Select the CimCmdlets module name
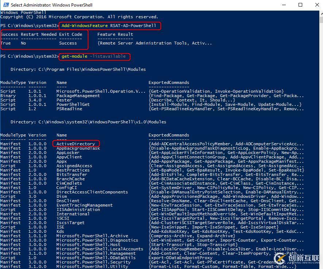The image size is (323, 269). tap(69, 183)
